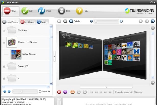
Task: Open the Cylinder layout selector
Action: click(x=75, y=21)
